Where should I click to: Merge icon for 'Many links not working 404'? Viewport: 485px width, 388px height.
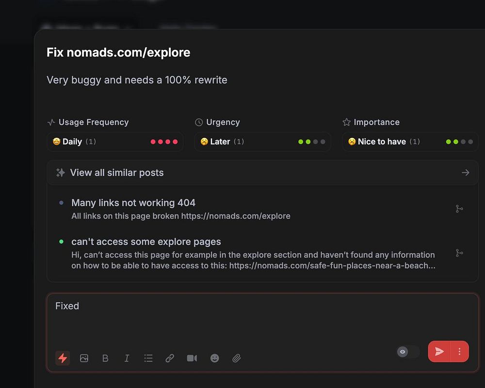pos(459,209)
